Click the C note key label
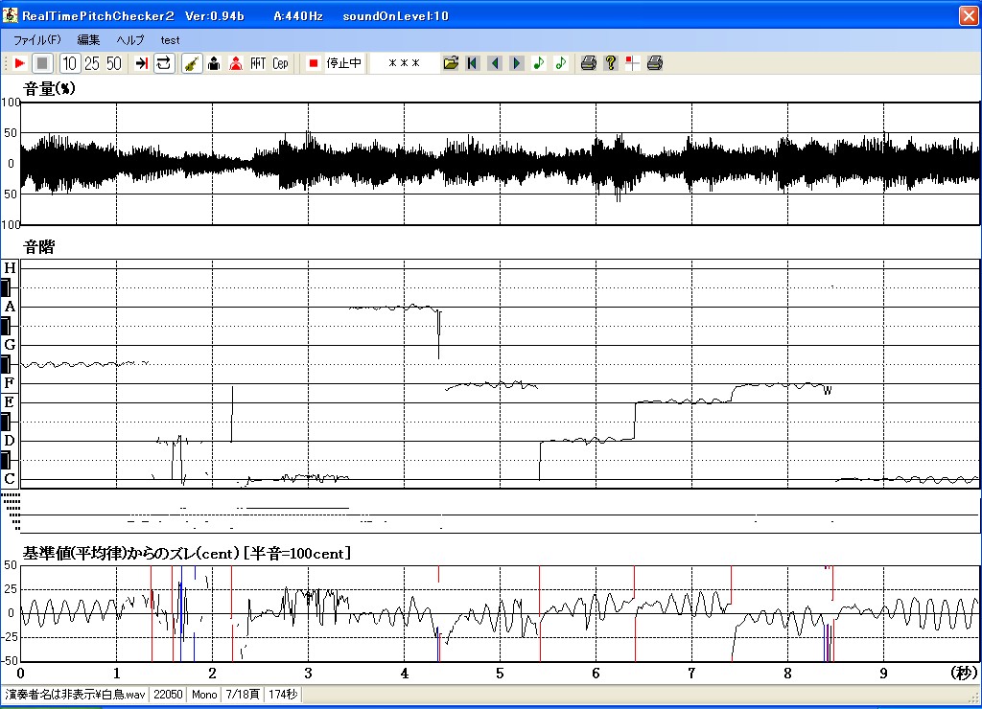The height and width of the screenshot is (709, 982). tap(10, 479)
